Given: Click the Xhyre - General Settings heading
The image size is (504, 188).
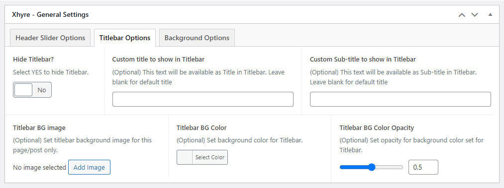Looking at the screenshot, I should pos(50,15).
